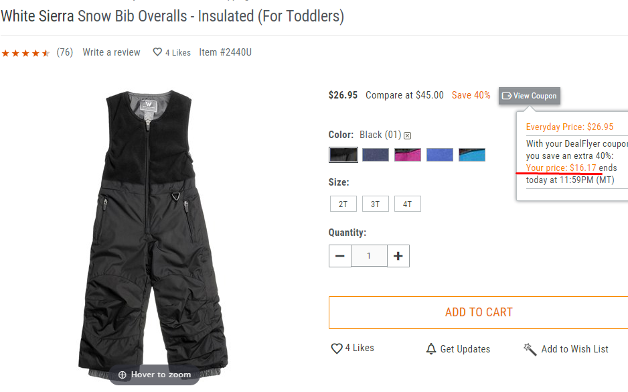The image size is (628, 392).
Task: Decrease quantity with the minus button
Action: tap(340, 256)
